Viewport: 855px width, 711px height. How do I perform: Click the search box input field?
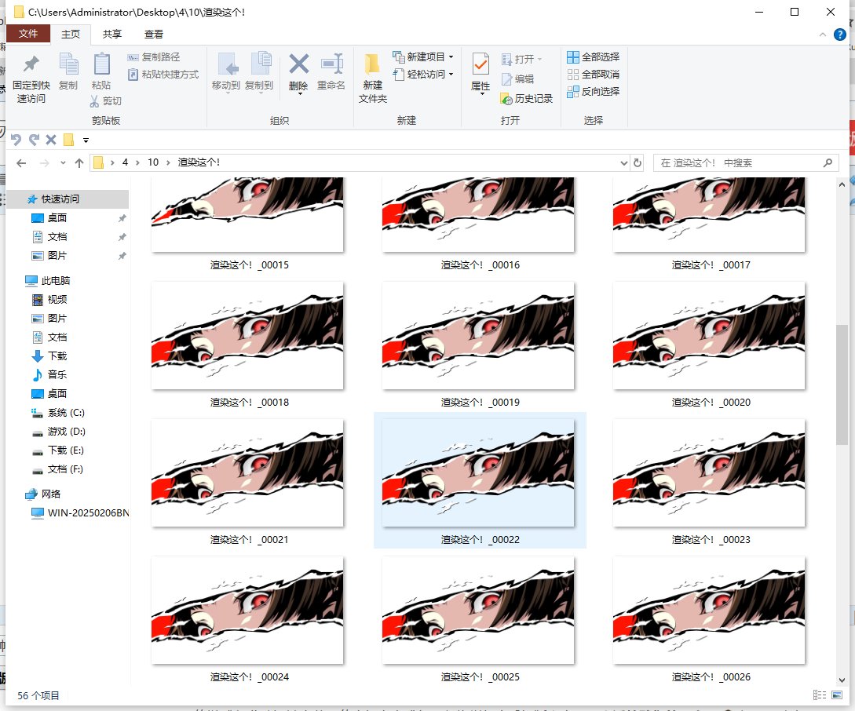click(x=738, y=162)
